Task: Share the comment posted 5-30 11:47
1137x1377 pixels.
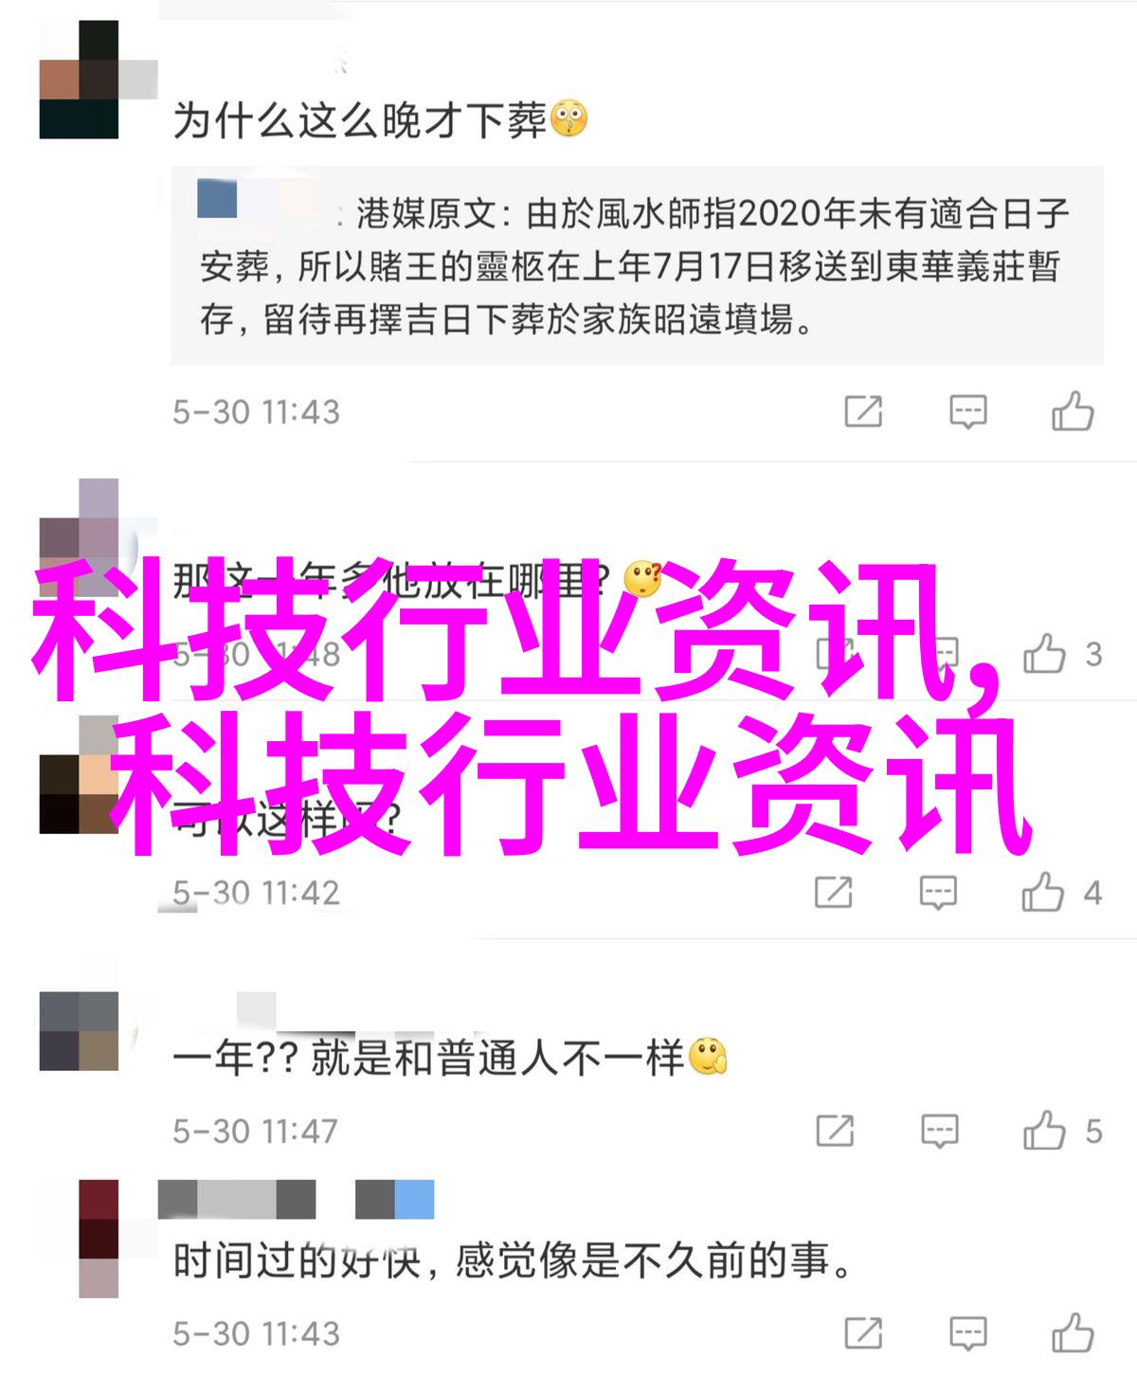Action: click(835, 1131)
